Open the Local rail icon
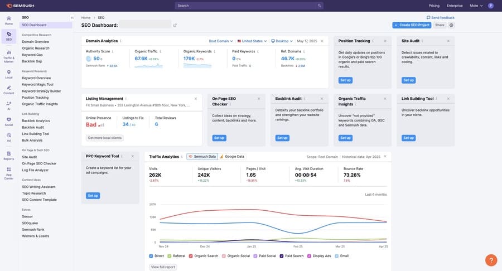The height and width of the screenshot is (271, 502). 8,74
